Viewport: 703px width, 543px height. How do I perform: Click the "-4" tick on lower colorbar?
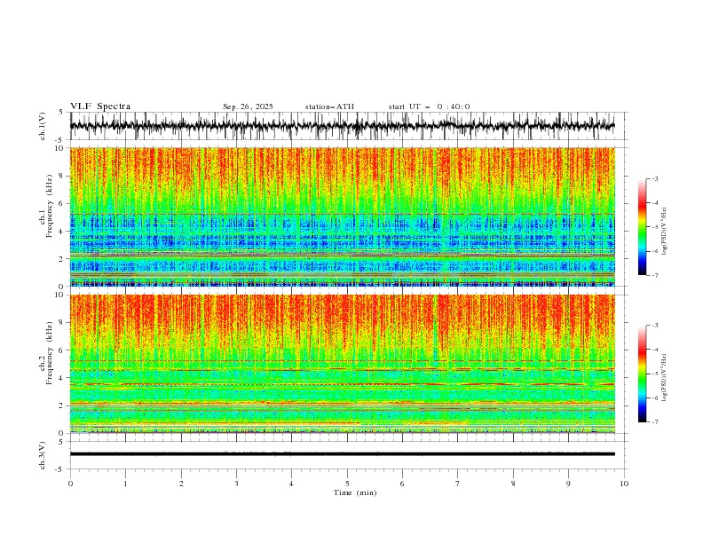[x=655, y=350]
